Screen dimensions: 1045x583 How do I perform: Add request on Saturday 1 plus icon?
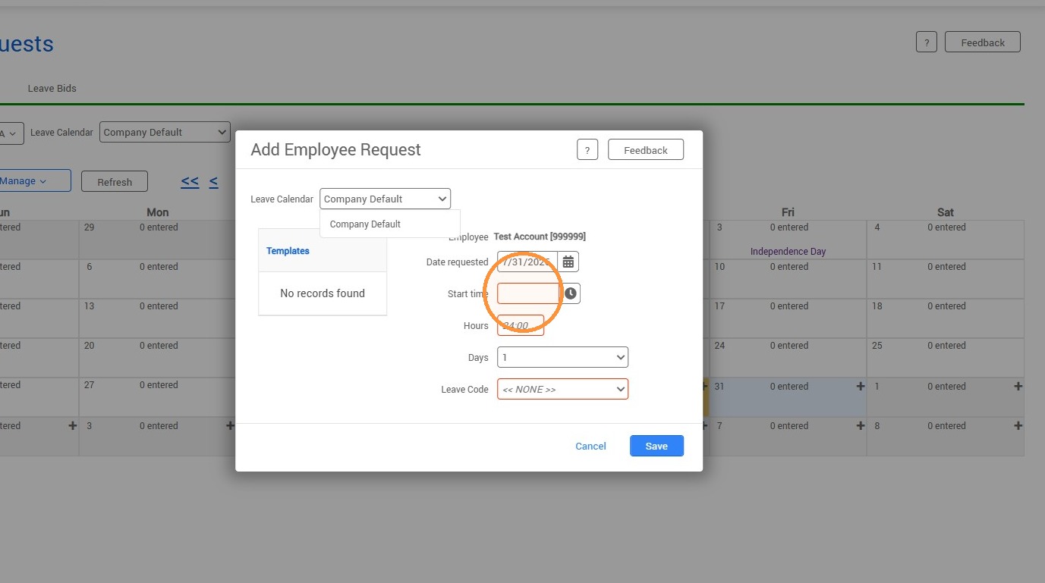pyautogui.click(x=1018, y=386)
